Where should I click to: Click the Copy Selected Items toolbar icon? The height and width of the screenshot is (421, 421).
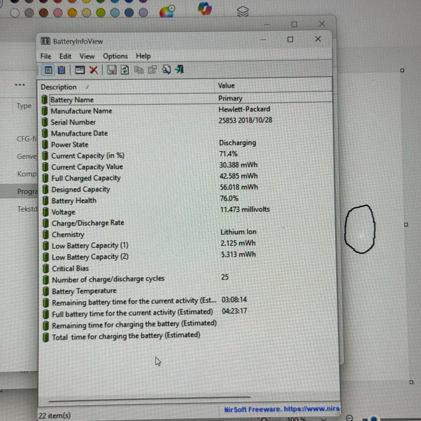coord(139,70)
